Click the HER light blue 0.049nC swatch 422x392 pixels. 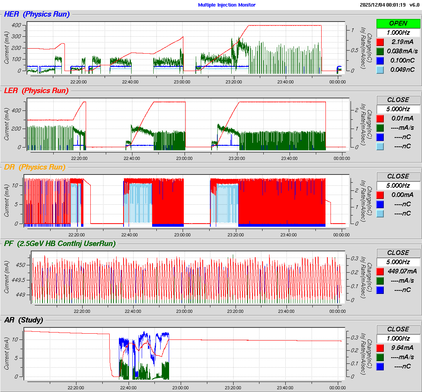tap(380, 70)
